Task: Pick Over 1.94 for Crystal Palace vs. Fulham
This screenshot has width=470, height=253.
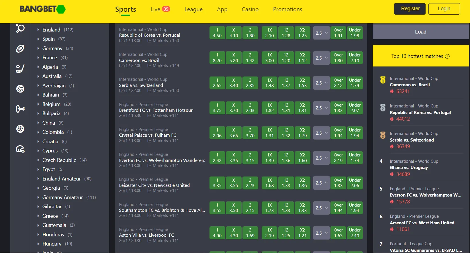Action: (x=338, y=133)
